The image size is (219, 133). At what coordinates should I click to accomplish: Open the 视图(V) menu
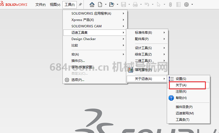click(x=55, y=5)
